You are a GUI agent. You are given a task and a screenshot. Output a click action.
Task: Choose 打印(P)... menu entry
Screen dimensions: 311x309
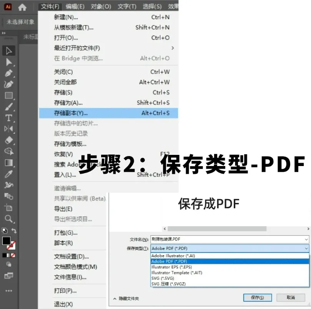(73, 291)
